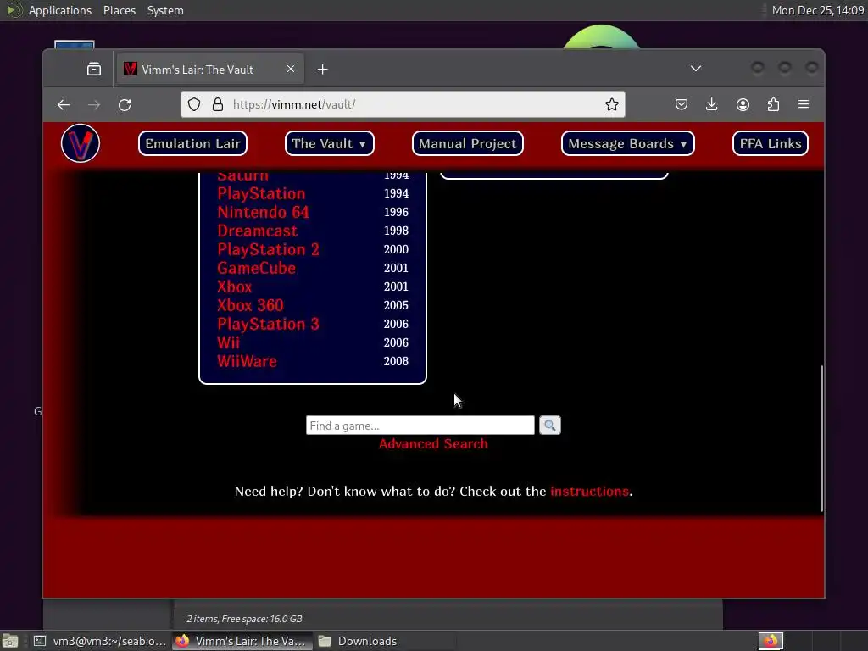Image resolution: width=868 pixels, height=651 pixels.
Task: Open the Wii vault link
Action: coord(229,342)
